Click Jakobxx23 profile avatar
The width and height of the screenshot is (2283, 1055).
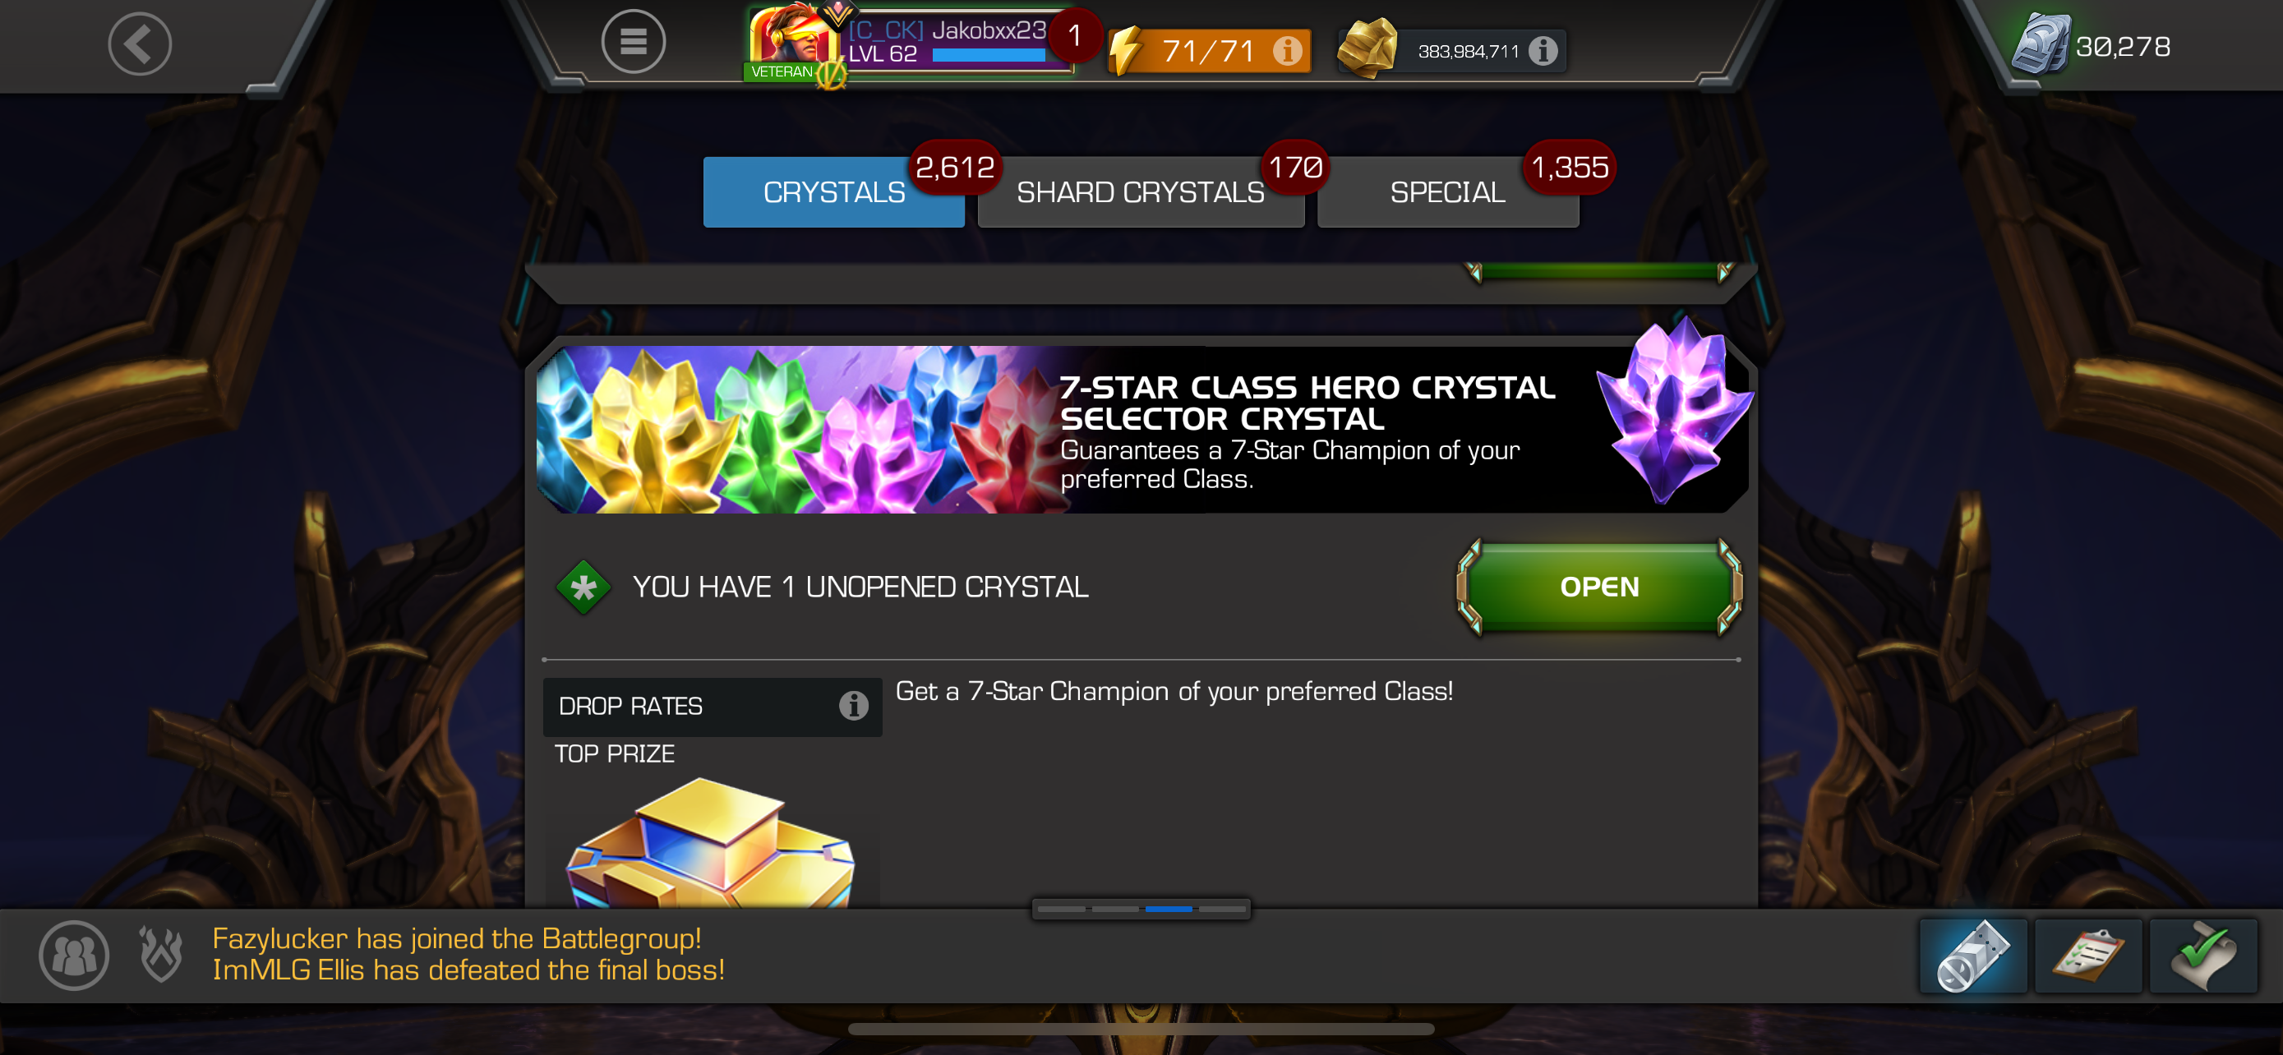[x=792, y=40]
